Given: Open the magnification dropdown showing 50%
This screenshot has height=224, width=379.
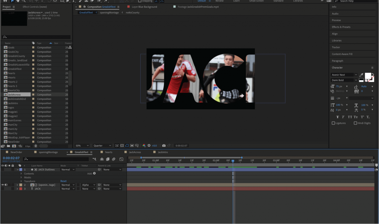Looking at the screenshot, I should (x=81, y=145).
